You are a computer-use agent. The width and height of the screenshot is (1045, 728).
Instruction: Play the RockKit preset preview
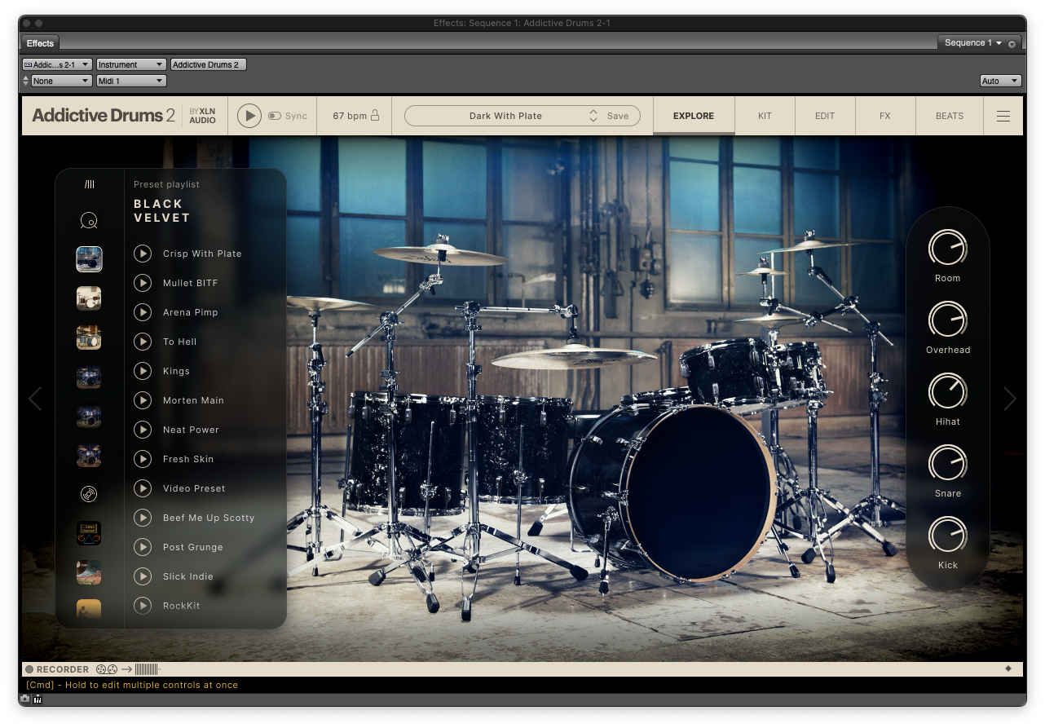[143, 606]
